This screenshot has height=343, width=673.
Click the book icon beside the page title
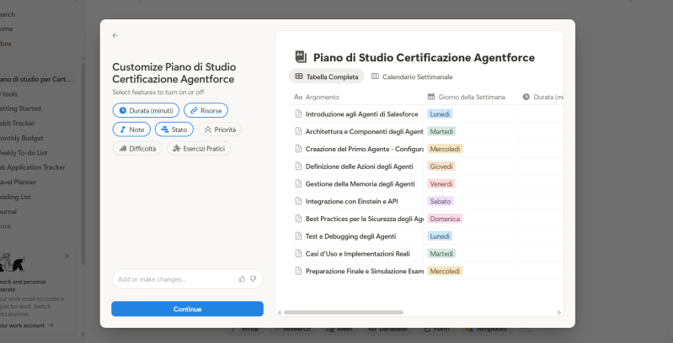[x=299, y=57]
